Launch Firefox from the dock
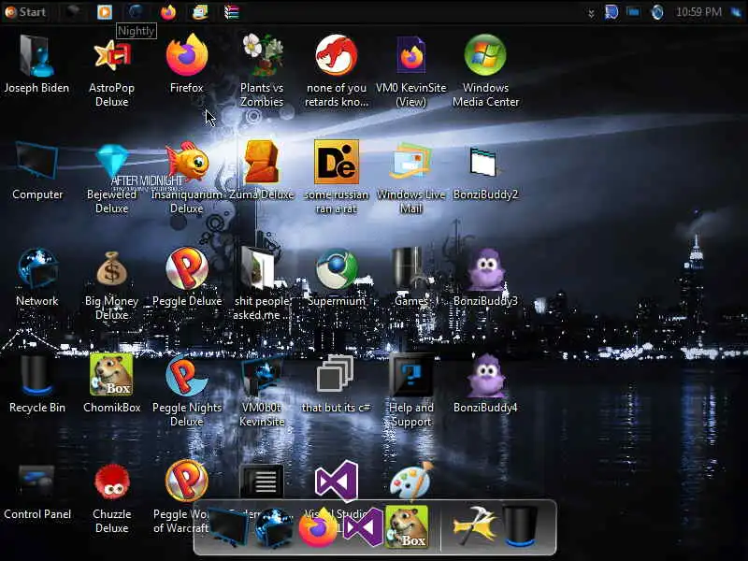The image size is (748, 561). (318, 527)
